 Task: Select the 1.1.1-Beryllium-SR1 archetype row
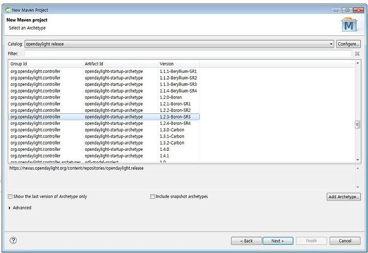104,72
